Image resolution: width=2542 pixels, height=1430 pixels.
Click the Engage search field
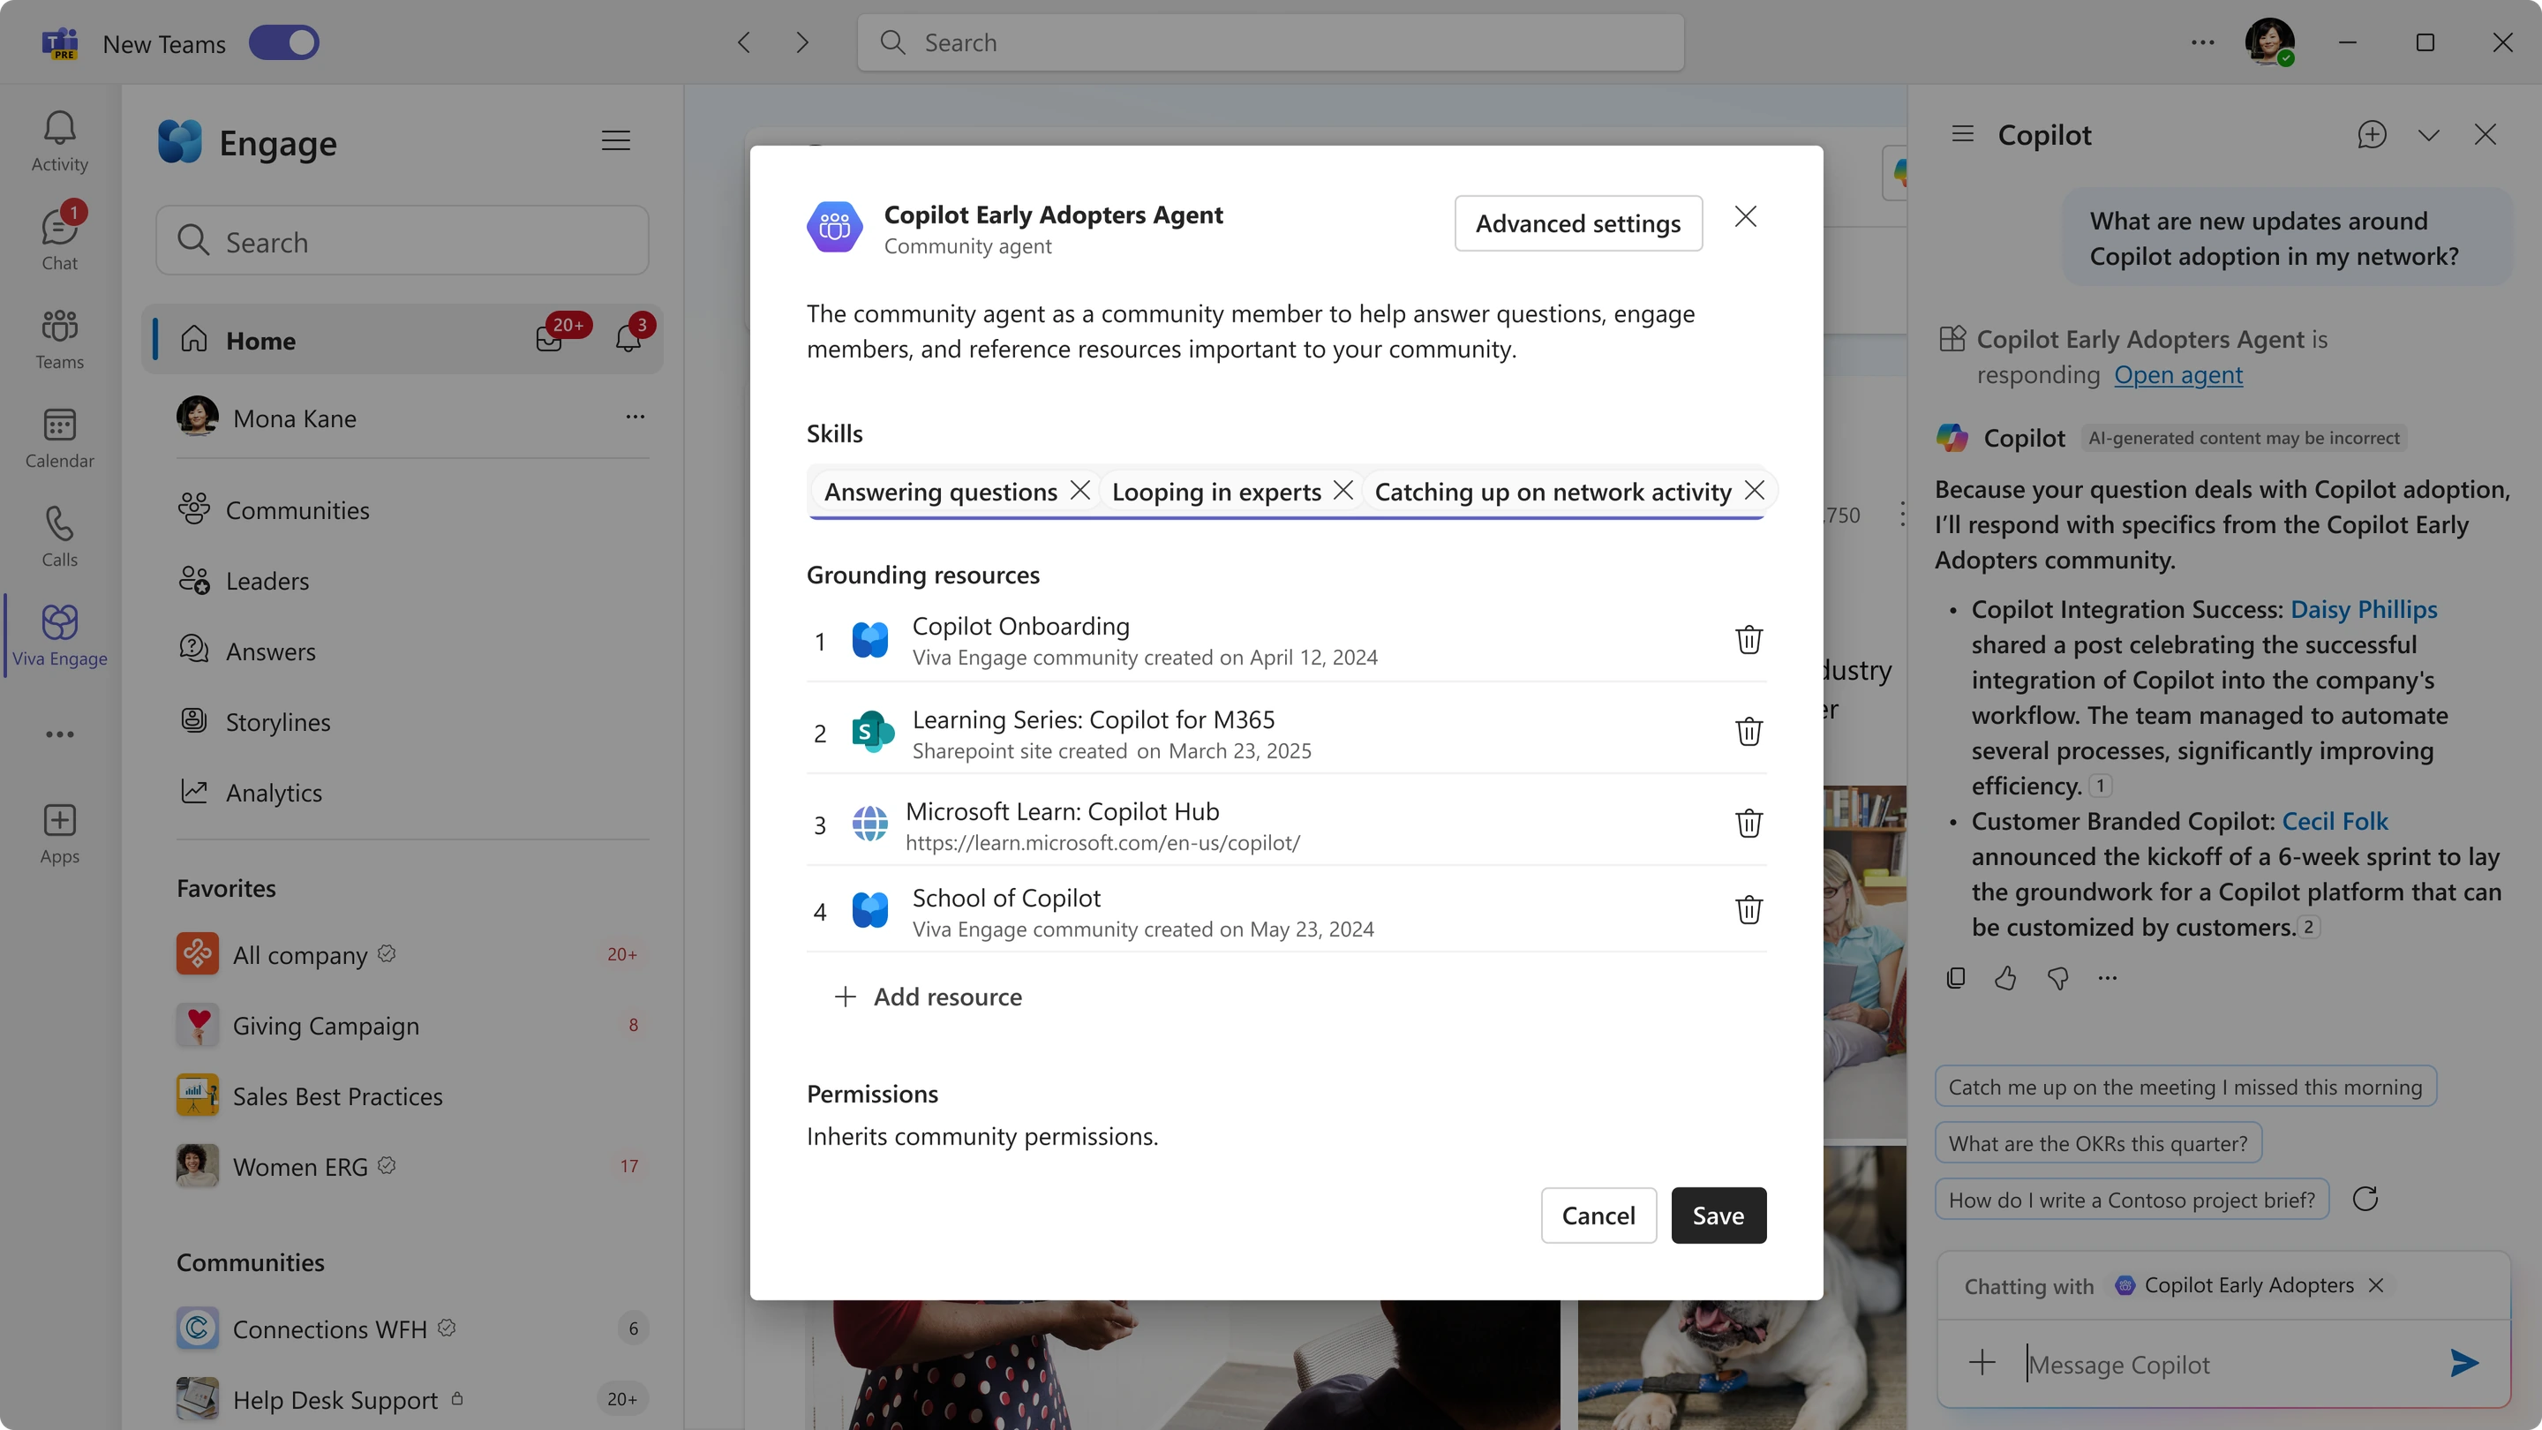[x=402, y=241]
